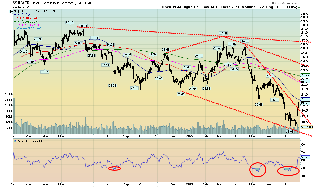Click the green MA(200) legend line marker
Viewport: 313px width, 187px height.
pos(15,22)
